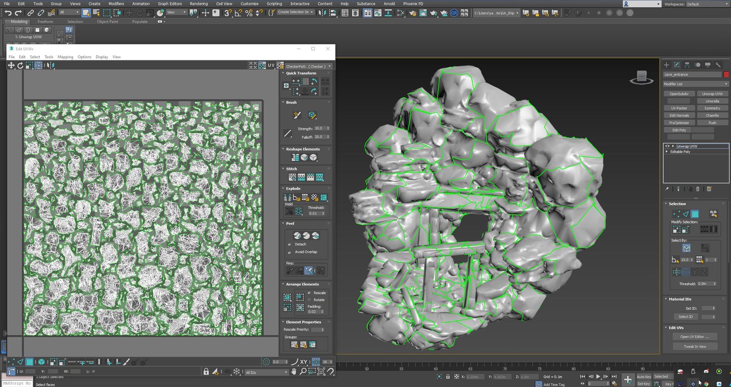Select polygon sub-object mode in Selection rollout
This screenshot has height=387, width=731.
695,214
